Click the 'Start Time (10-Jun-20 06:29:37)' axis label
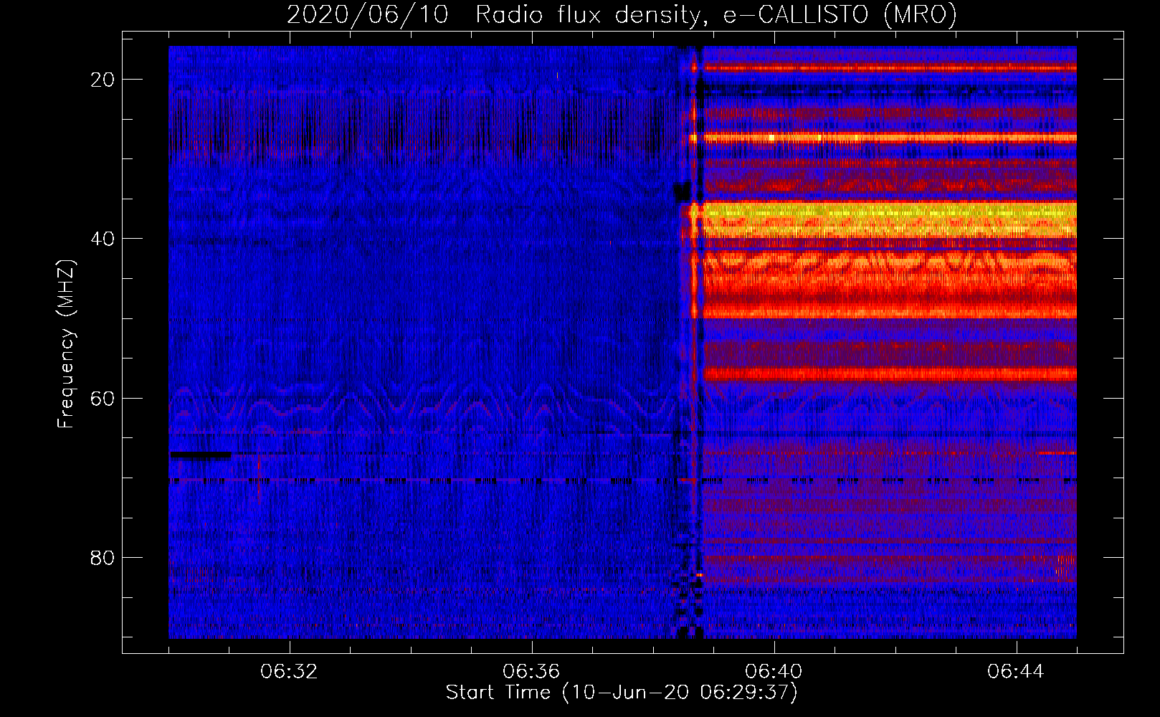Viewport: 1160px width, 717px height. 622,693
